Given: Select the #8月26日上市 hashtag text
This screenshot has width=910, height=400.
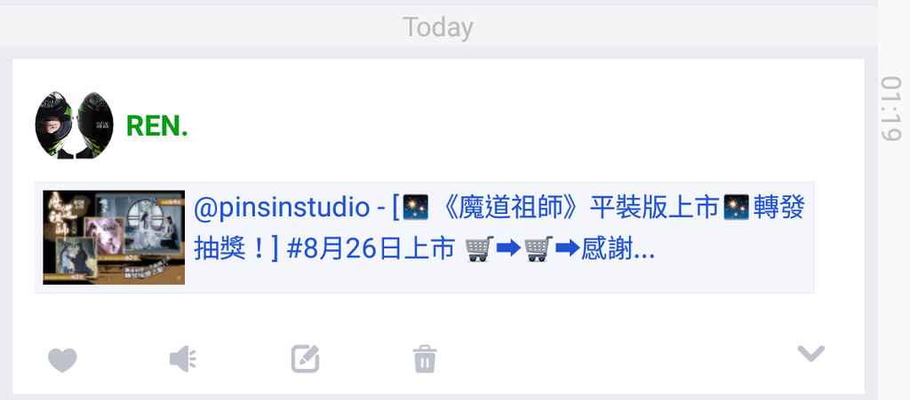Looking at the screenshot, I should click(371, 249).
